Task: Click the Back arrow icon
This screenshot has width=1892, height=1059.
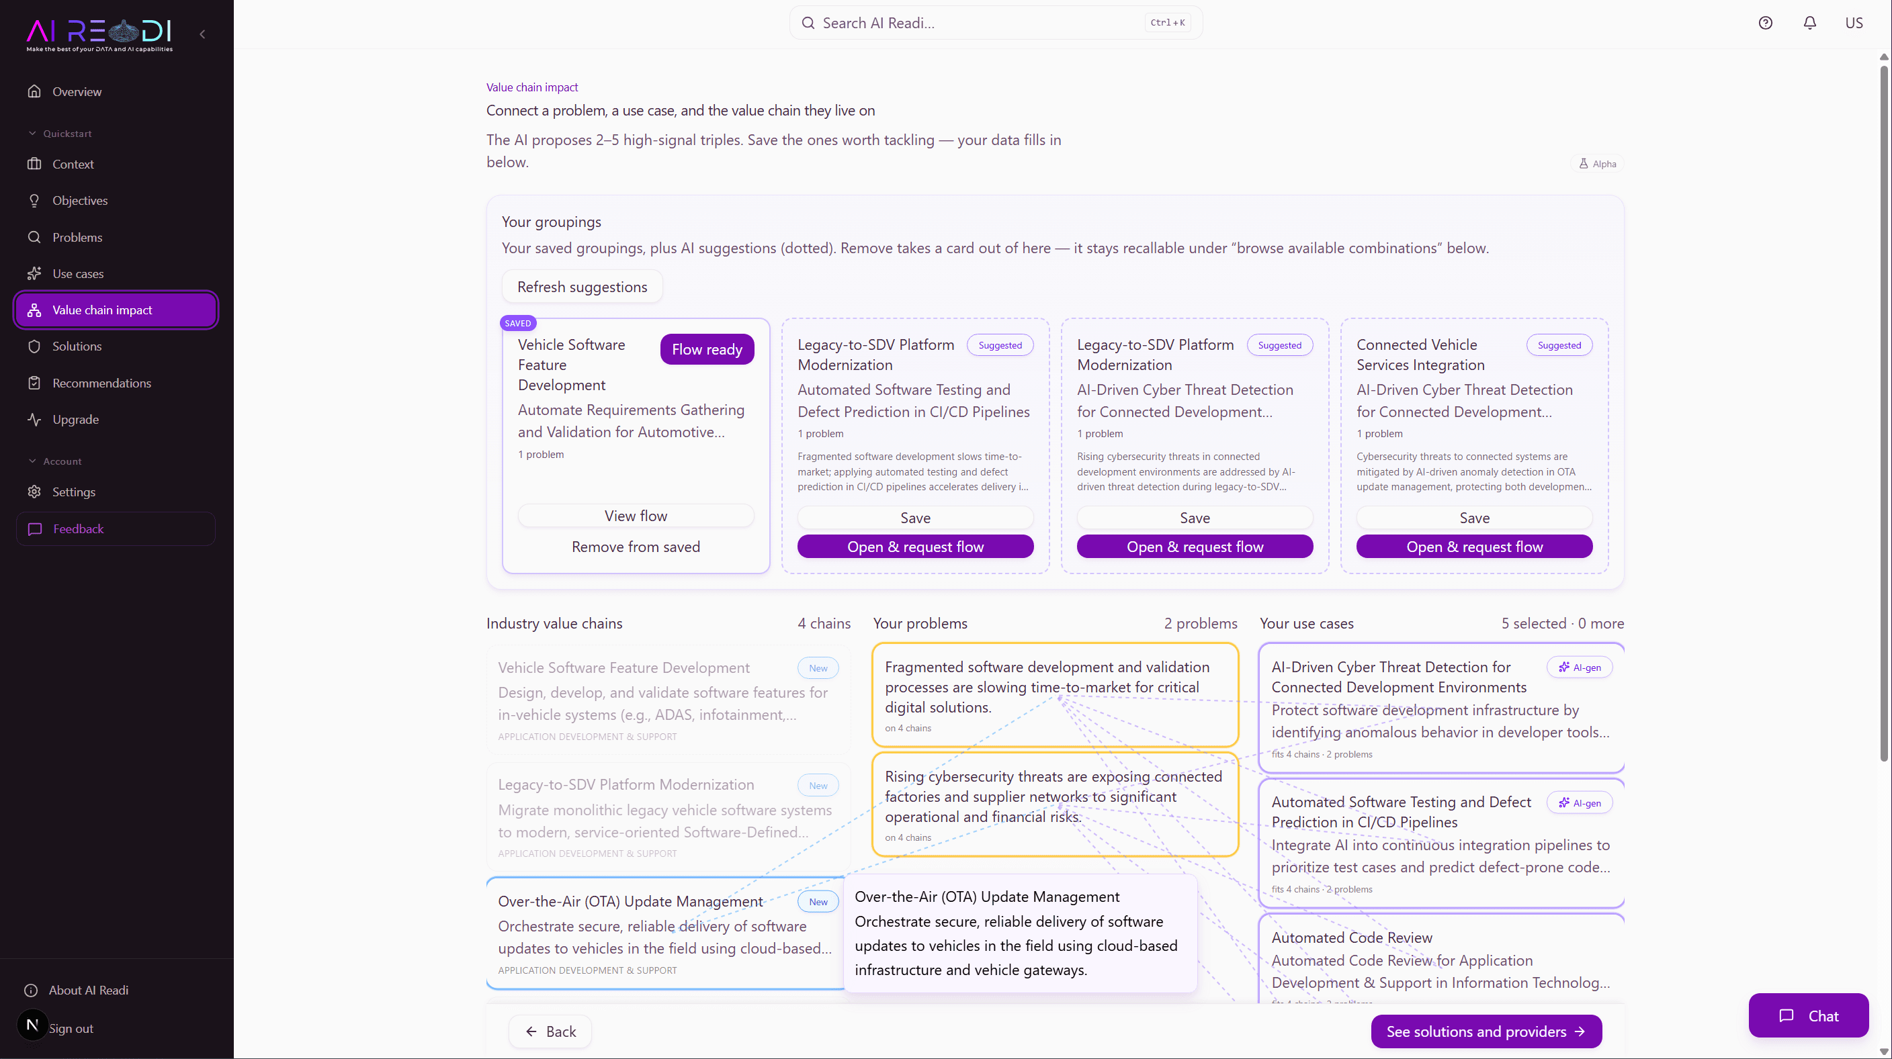Action: click(531, 1032)
